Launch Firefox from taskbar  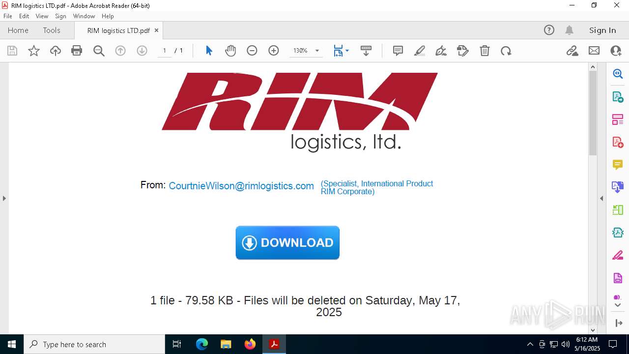coord(250,344)
